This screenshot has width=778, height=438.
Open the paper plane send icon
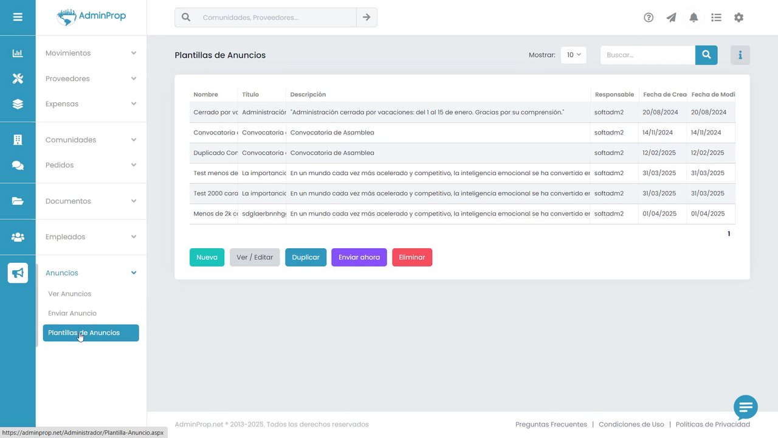pyautogui.click(x=671, y=18)
